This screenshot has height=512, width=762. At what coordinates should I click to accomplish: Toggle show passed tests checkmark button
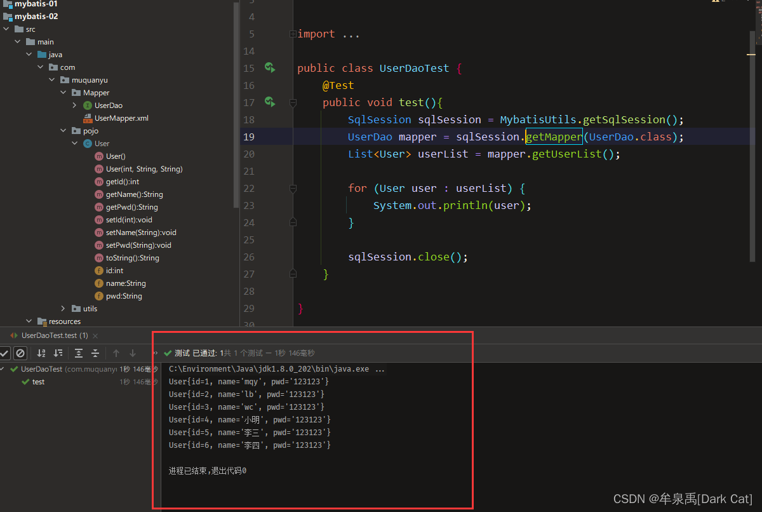click(4, 353)
